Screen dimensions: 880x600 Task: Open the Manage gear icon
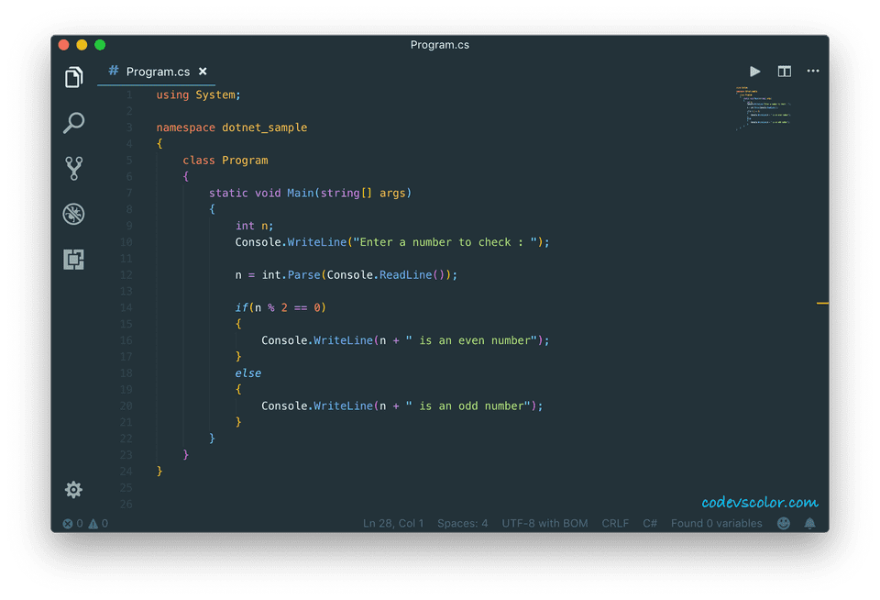(x=73, y=490)
